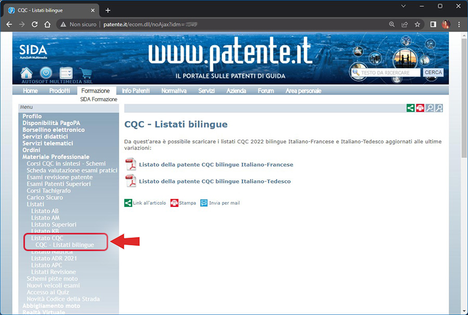Click red print icon in top toolbar

[420, 108]
